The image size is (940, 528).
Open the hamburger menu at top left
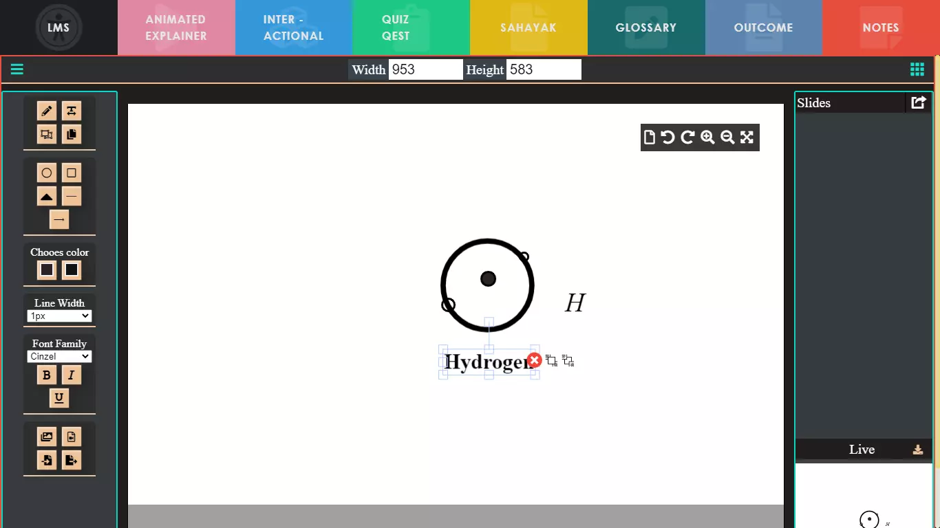click(17, 69)
